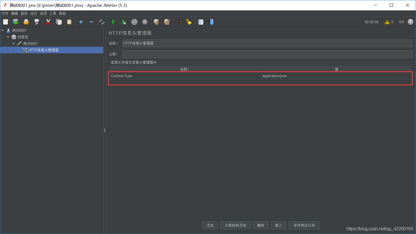Select the application/json value cell
Screen dimensions: 416x234
[336, 76]
